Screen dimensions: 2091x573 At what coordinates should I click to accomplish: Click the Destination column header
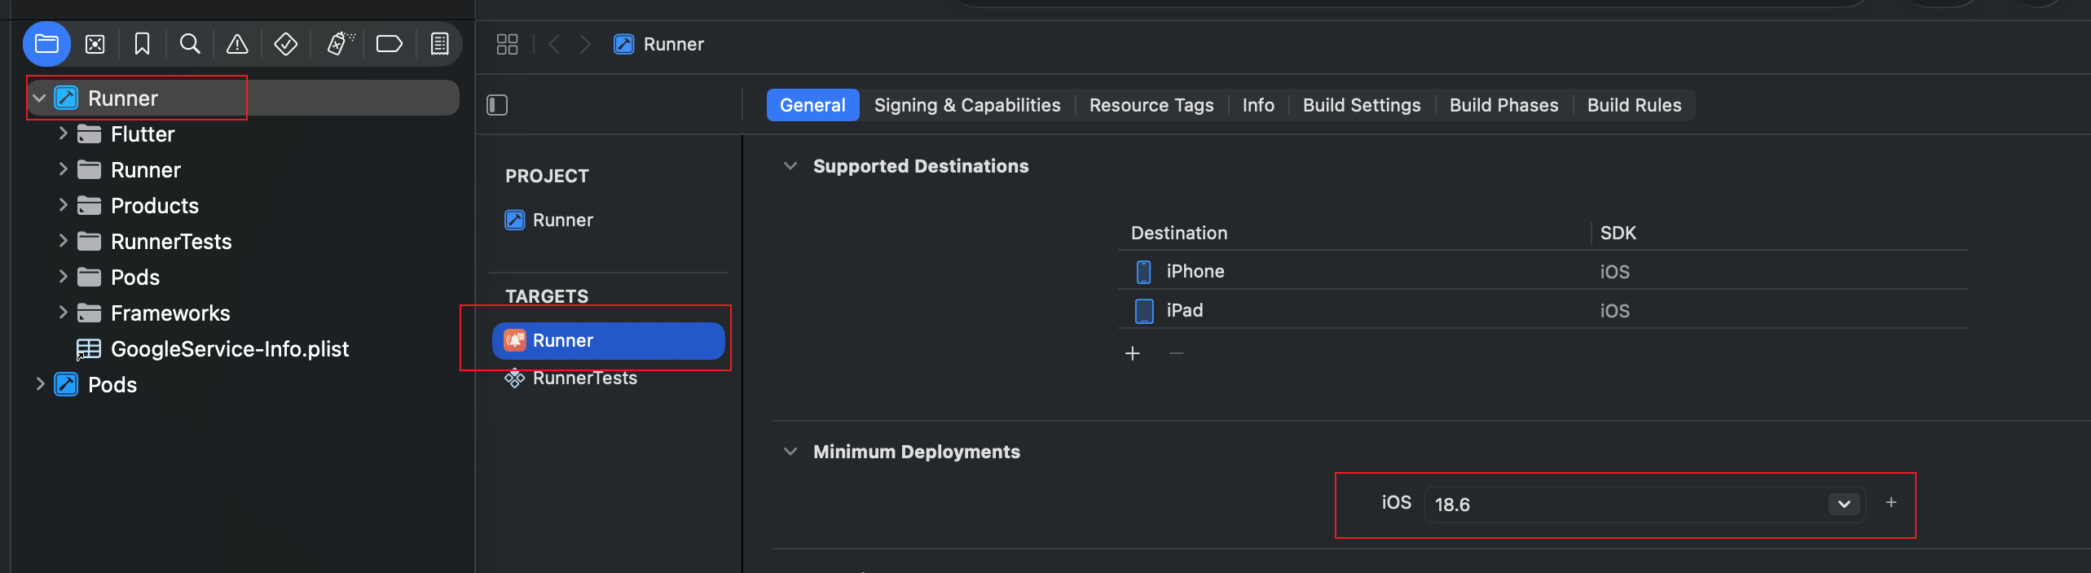point(1178,233)
